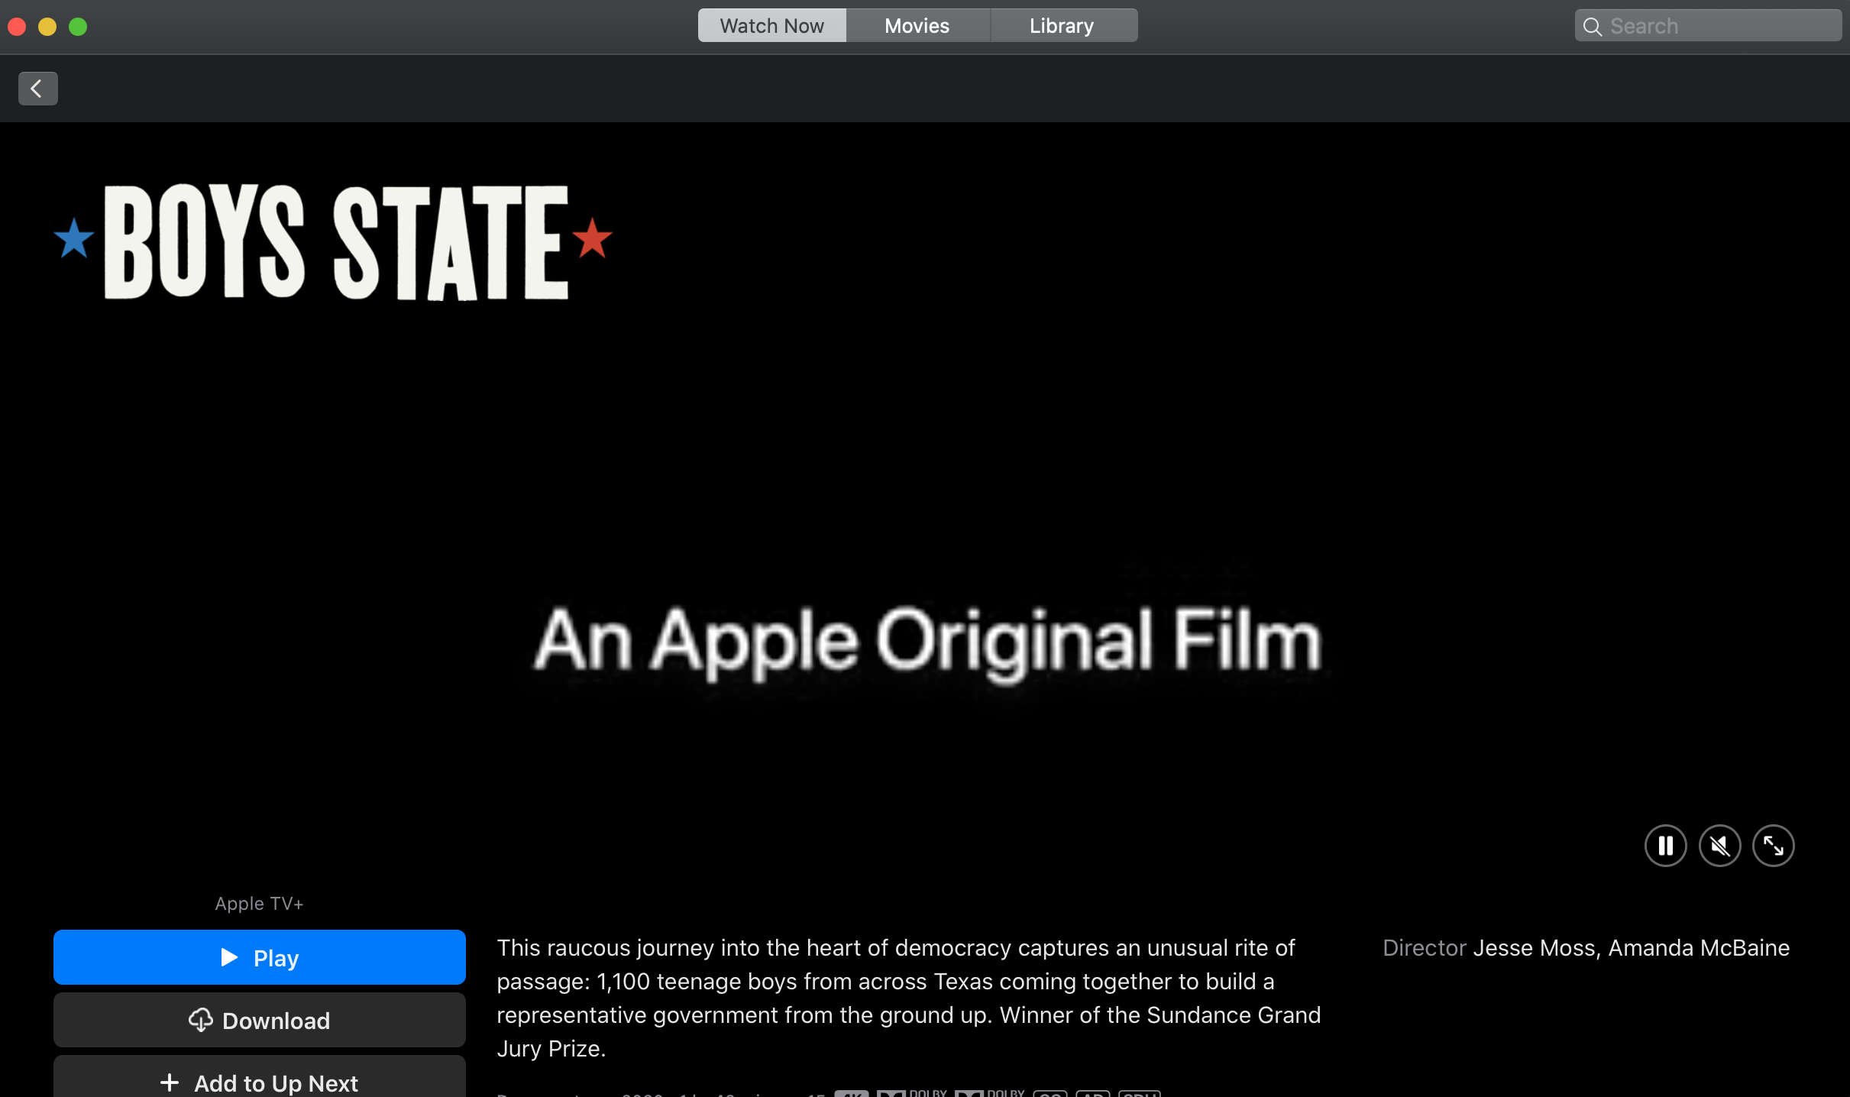Click the movie description text
Viewport: 1850px width, 1097px height.
pos(907,998)
